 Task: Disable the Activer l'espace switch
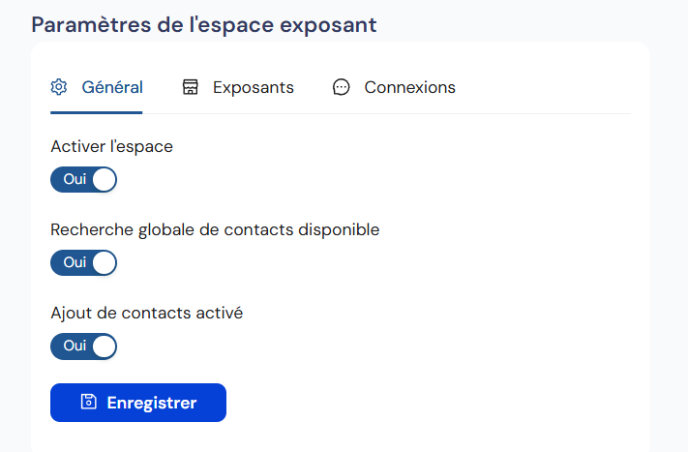[83, 179]
